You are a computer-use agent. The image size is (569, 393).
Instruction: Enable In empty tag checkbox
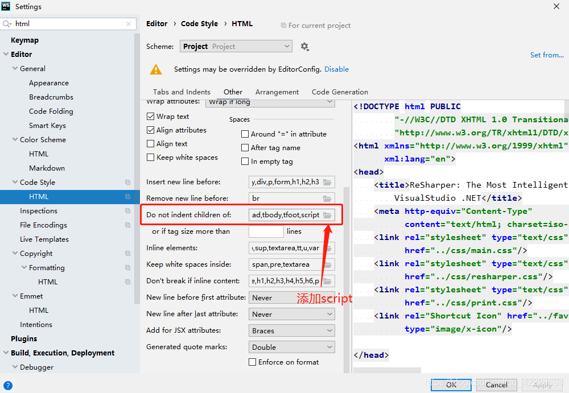tap(245, 162)
